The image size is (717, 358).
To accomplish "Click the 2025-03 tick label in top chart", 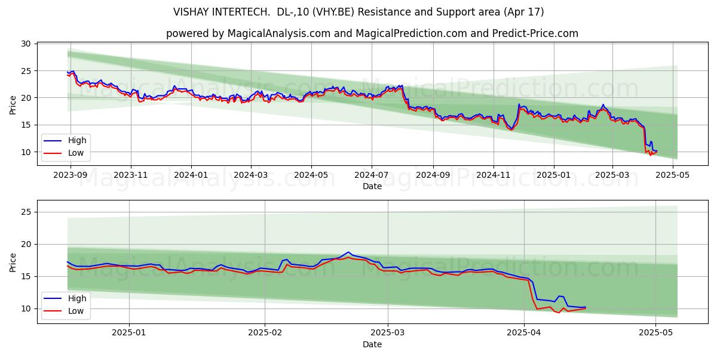I will tap(612, 175).
